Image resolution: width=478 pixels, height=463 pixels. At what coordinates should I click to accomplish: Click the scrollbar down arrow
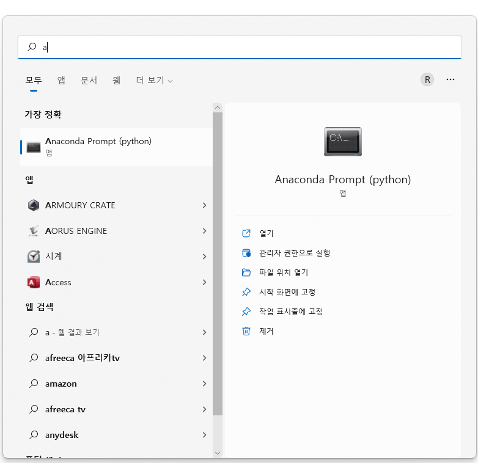[218, 453]
